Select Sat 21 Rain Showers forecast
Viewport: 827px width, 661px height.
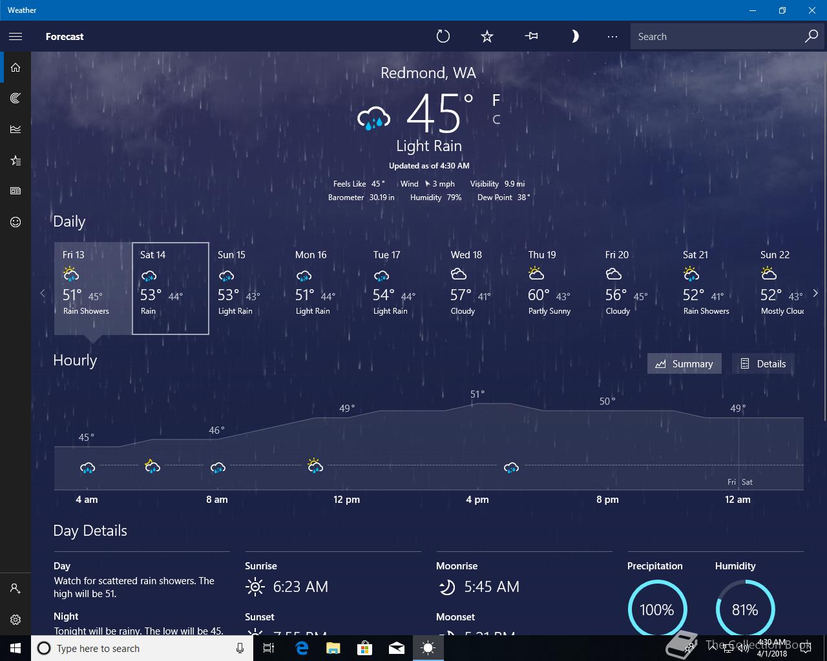click(x=713, y=289)
